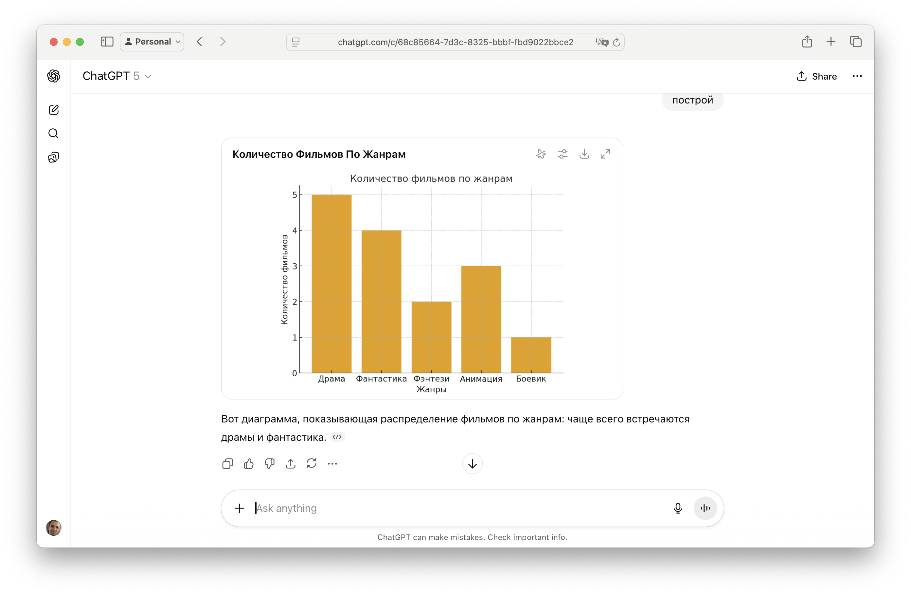Open ChatGPT 5 model selector dropdown
The height and width of the screenshot is (596, 911).
tap(117, 76)
